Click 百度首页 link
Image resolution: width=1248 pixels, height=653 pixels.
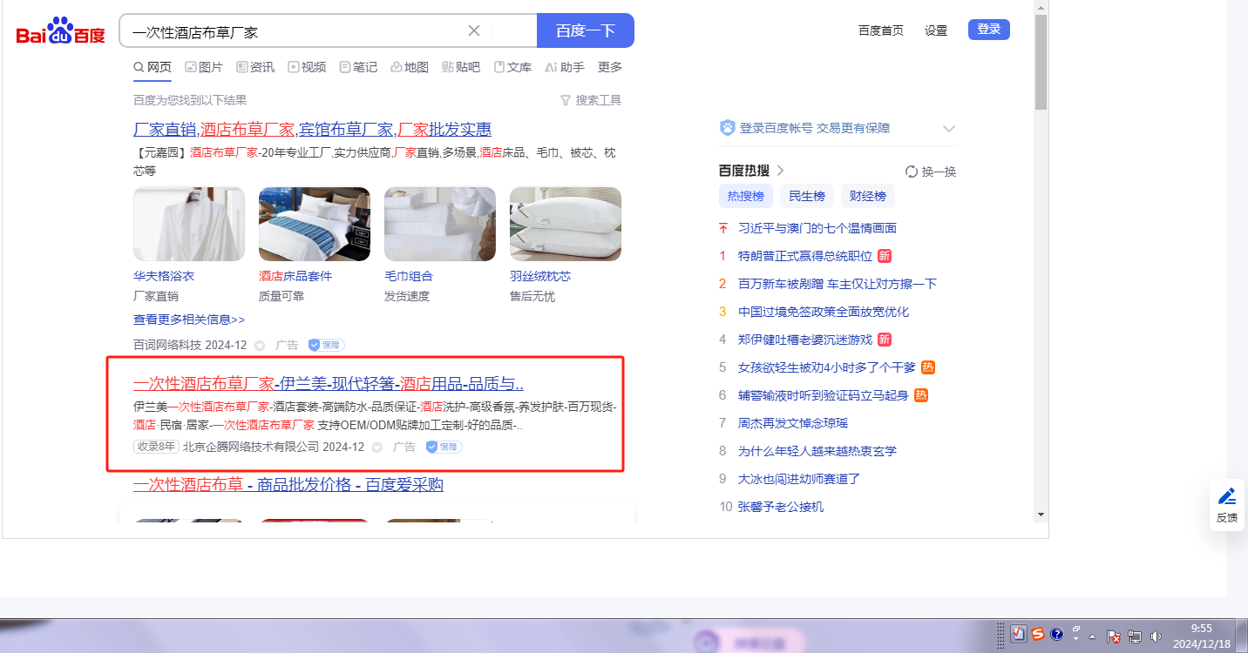coord(881,30)
